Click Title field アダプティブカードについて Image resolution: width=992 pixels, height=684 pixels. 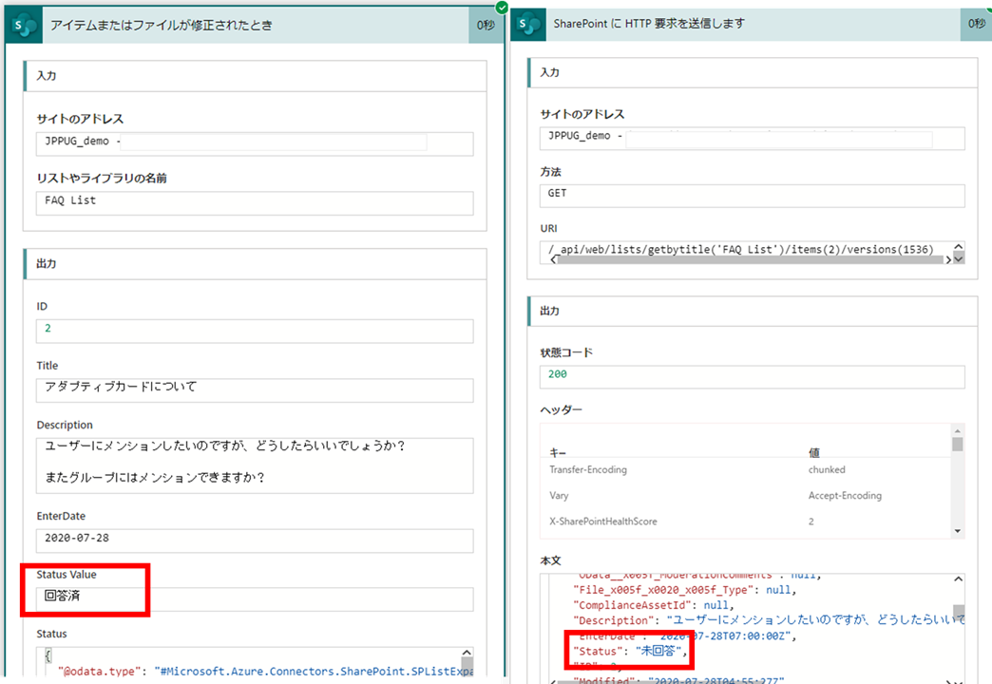(255, 389)
